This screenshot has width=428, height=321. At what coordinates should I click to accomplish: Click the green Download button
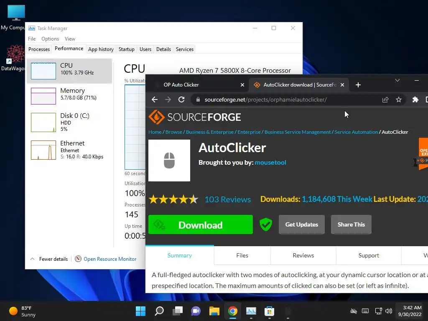[x=201, y=224]
